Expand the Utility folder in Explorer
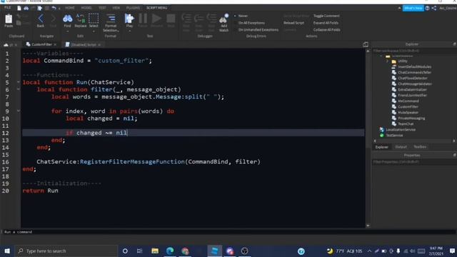Viewport: 457px width, 257px height. (x=387, y=61)
